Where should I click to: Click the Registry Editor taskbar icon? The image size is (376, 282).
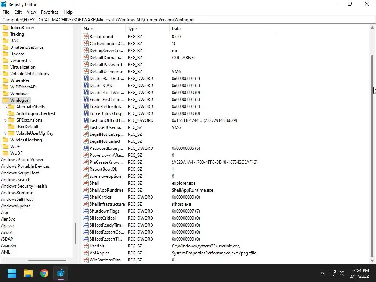point(61,273)
